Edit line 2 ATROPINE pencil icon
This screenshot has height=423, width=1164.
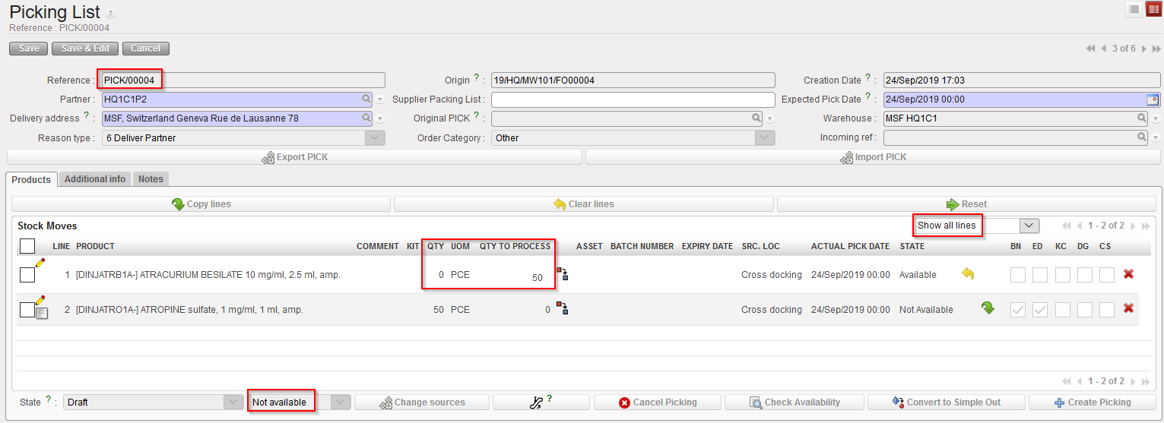(40, 301)
